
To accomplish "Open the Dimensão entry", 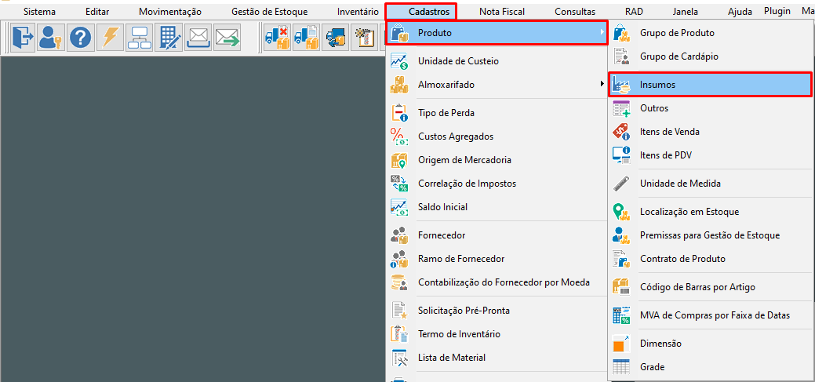I will [x=710, y=344].
